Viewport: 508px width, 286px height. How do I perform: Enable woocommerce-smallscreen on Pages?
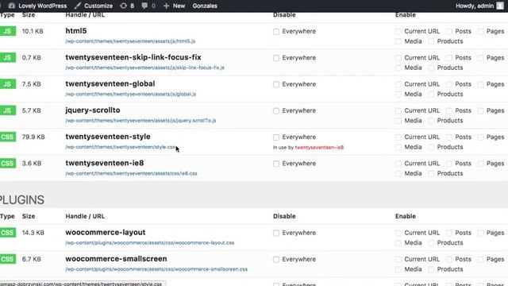481,260
